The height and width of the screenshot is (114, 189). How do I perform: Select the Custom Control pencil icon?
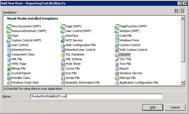coord(117,45)
